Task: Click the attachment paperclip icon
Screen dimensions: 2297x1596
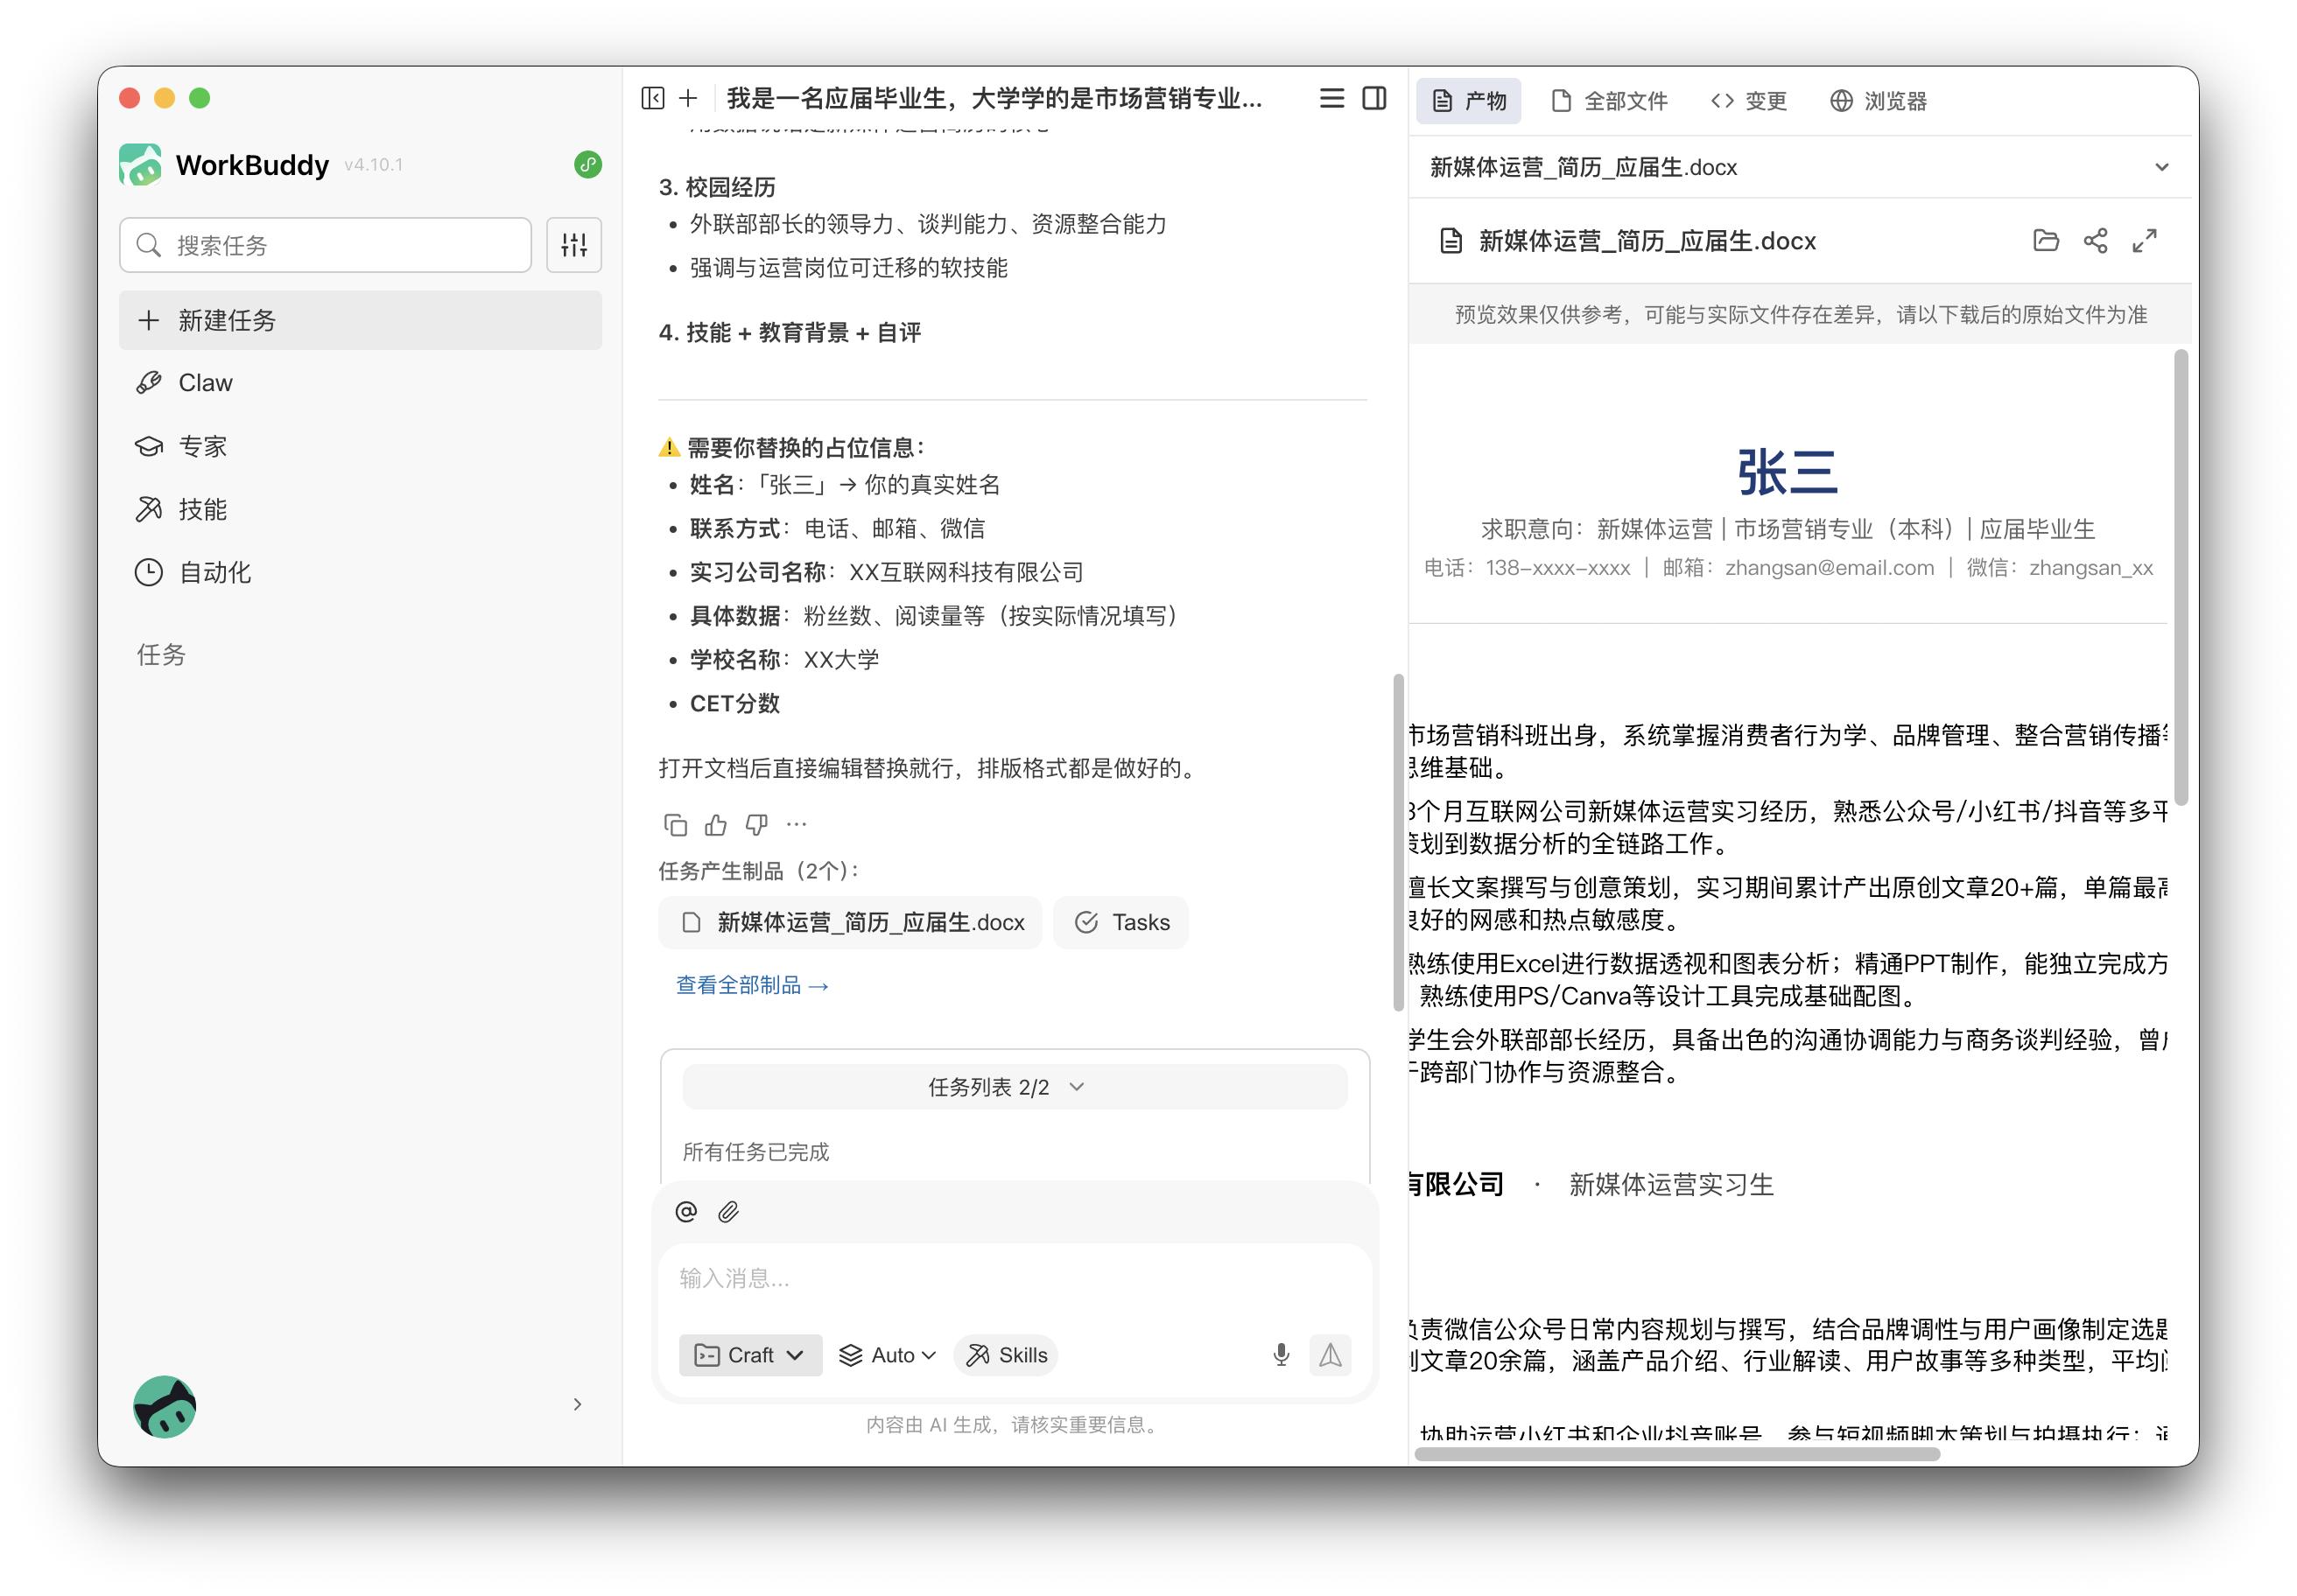Action: click(728, 1212)
